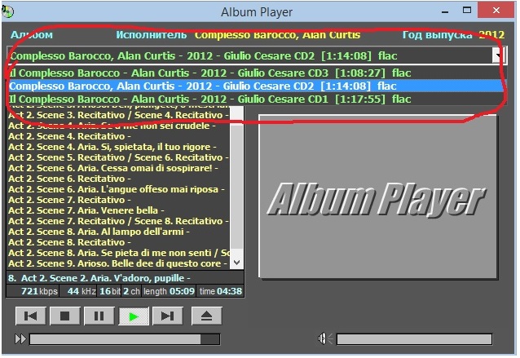Image resolution: width=520 pixels, height=358 pixels.
Task: Select track 'Aria. Se pieta di me non senti'
Action: [x=119, y=253]
